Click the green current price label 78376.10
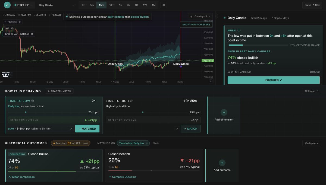This screenshot has height=185, width=326. (208, 61)
